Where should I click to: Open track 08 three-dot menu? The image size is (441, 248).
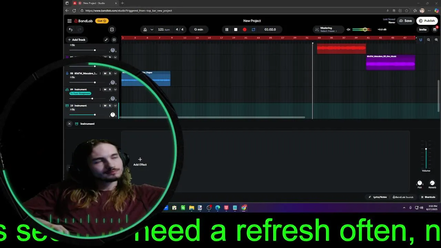[x=100, y=73]
